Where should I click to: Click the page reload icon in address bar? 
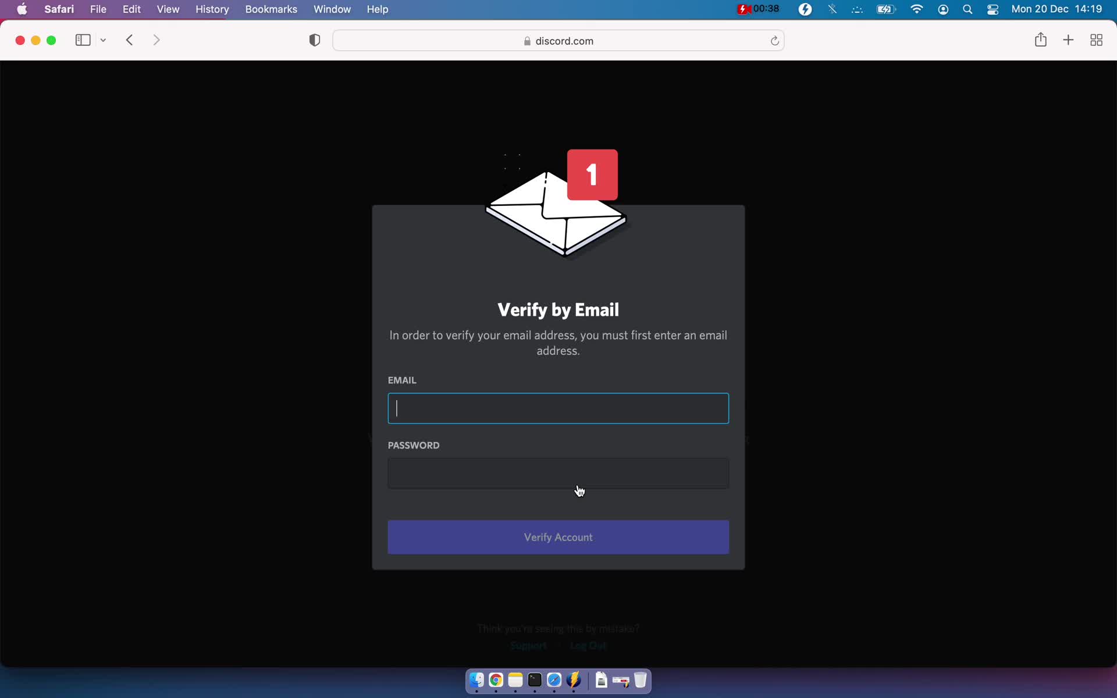click(774, 40)
